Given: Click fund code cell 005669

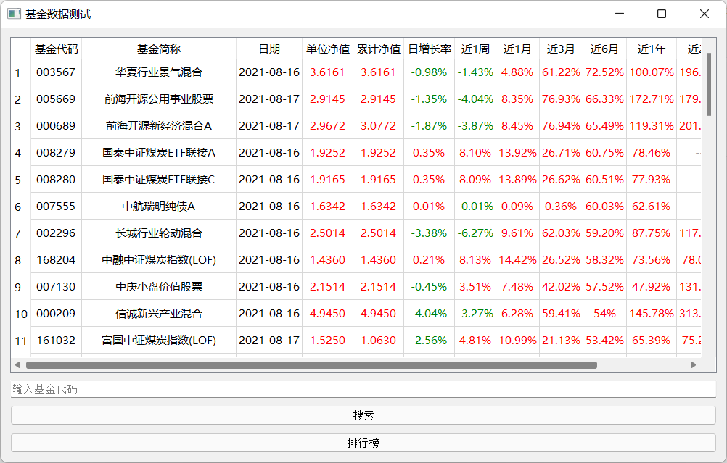Looking at the screenshot, I should (56, 99).
